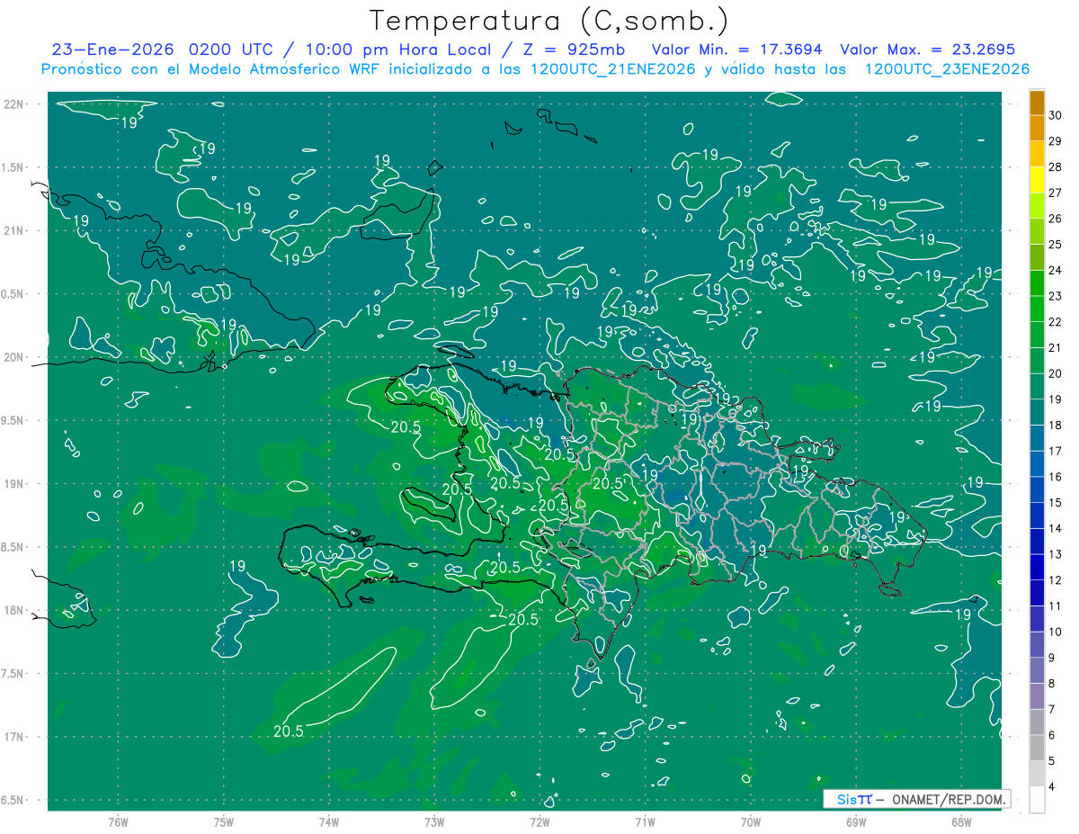Viewport: 1079px width, 834px height.
Task: Click the "22N" latitude axis label
Action: point(13,104)
